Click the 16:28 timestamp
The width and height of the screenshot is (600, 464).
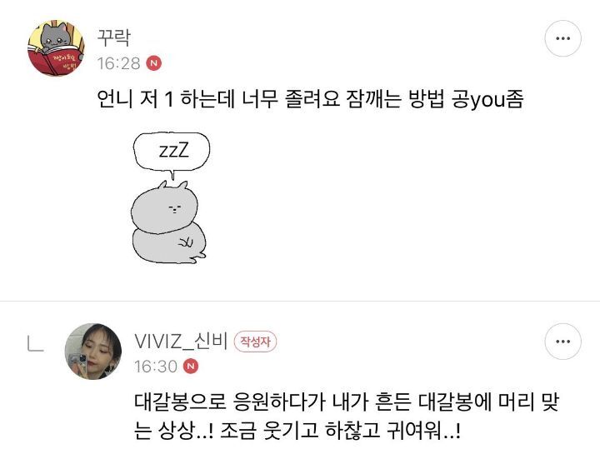(x=118, y=63)
